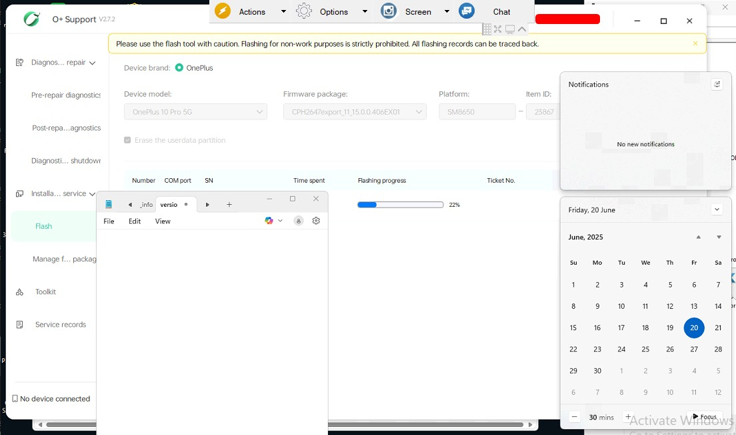736x435 pixels.
Task: Click the flashing progress bar
Action: point(400,205)
